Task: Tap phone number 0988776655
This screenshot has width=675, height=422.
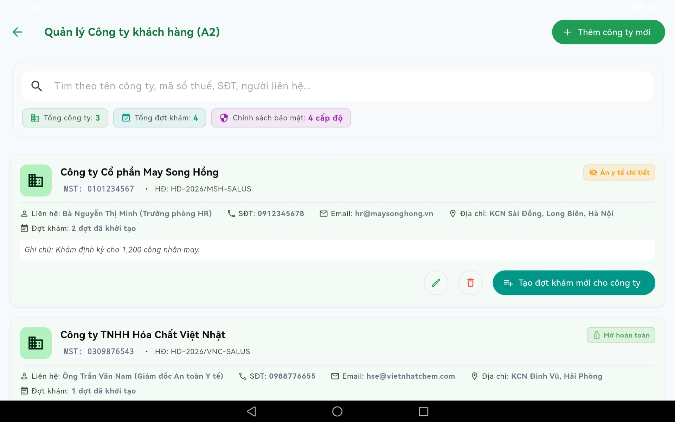Action: coord(292,376)
